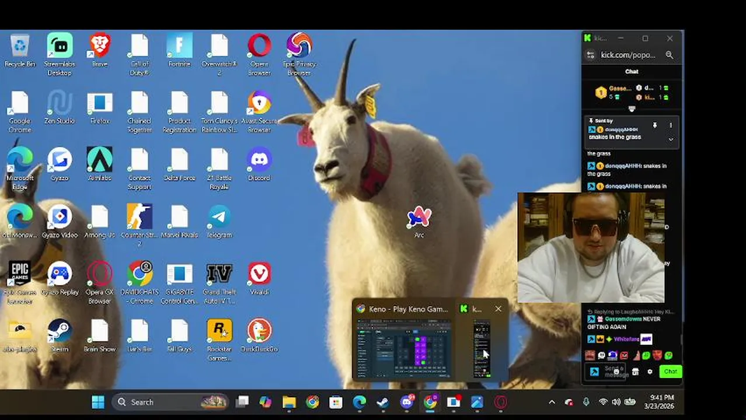Open Task View from the taskbar
The width and height of the screenshot is (746, 420).
click(242, 402)
